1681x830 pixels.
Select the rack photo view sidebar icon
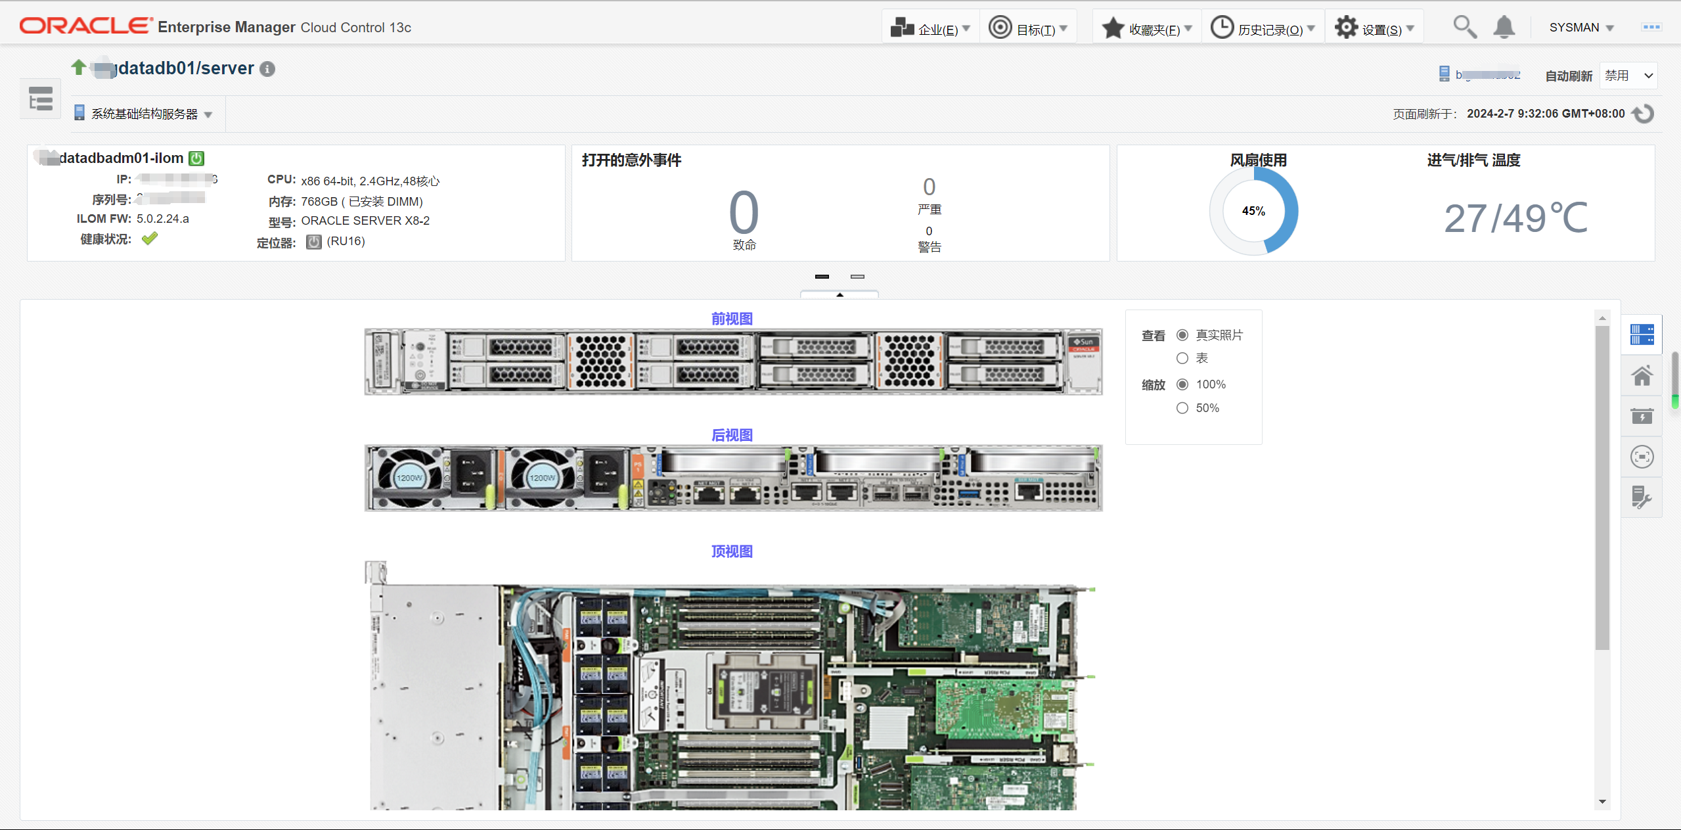[x=1642, y=334]
